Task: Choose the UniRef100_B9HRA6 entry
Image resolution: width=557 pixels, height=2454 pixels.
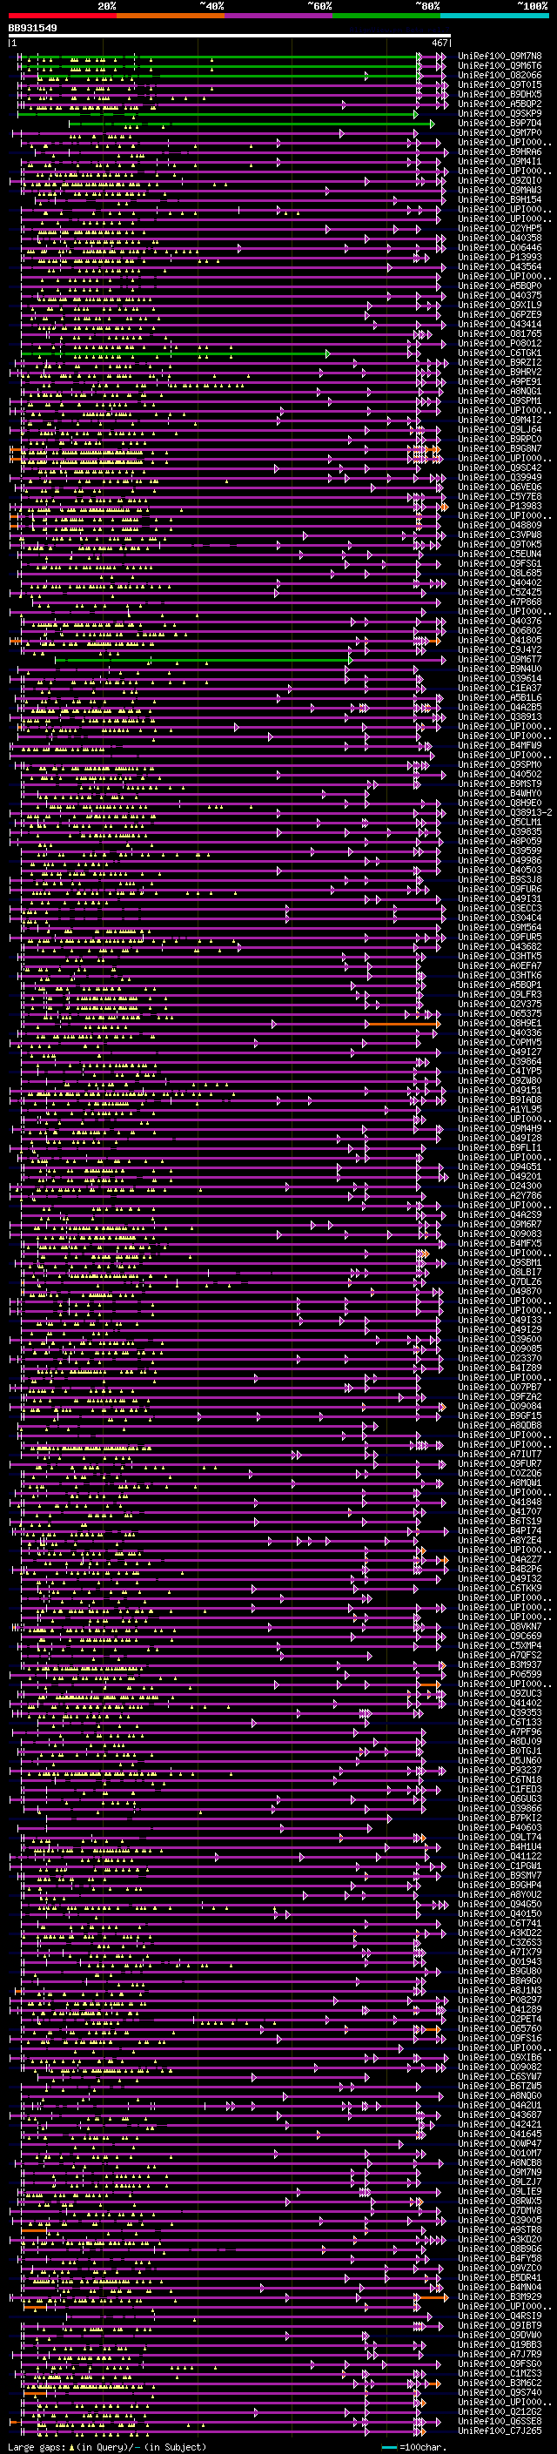Action: click(x=500, y=151)
